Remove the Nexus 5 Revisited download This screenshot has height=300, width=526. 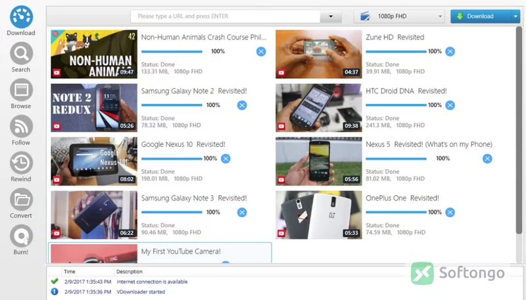click(x=487, y=159)
